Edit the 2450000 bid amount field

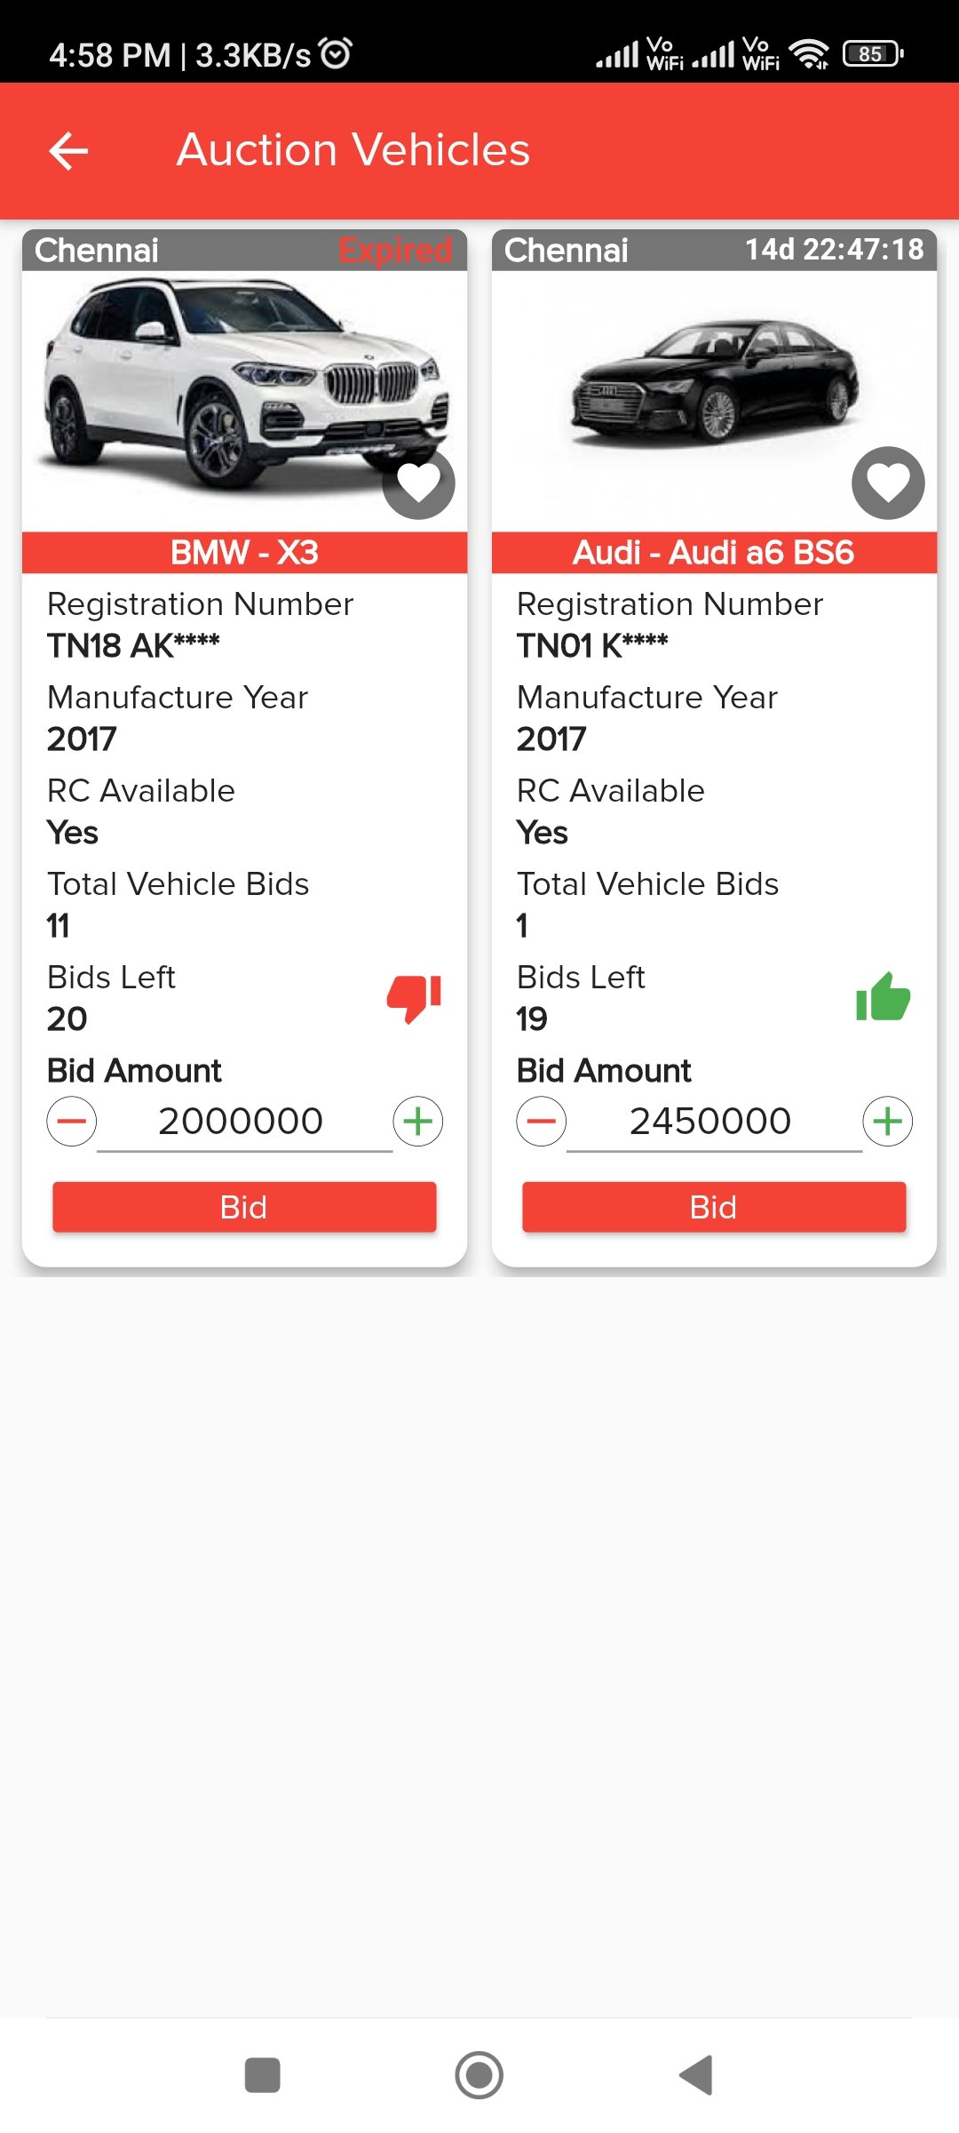coord(710,1122)
